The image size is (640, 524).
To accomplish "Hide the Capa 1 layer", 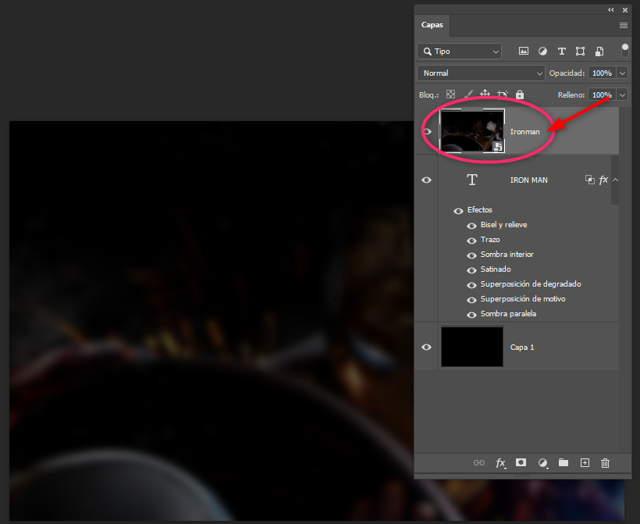I will 426,347.
